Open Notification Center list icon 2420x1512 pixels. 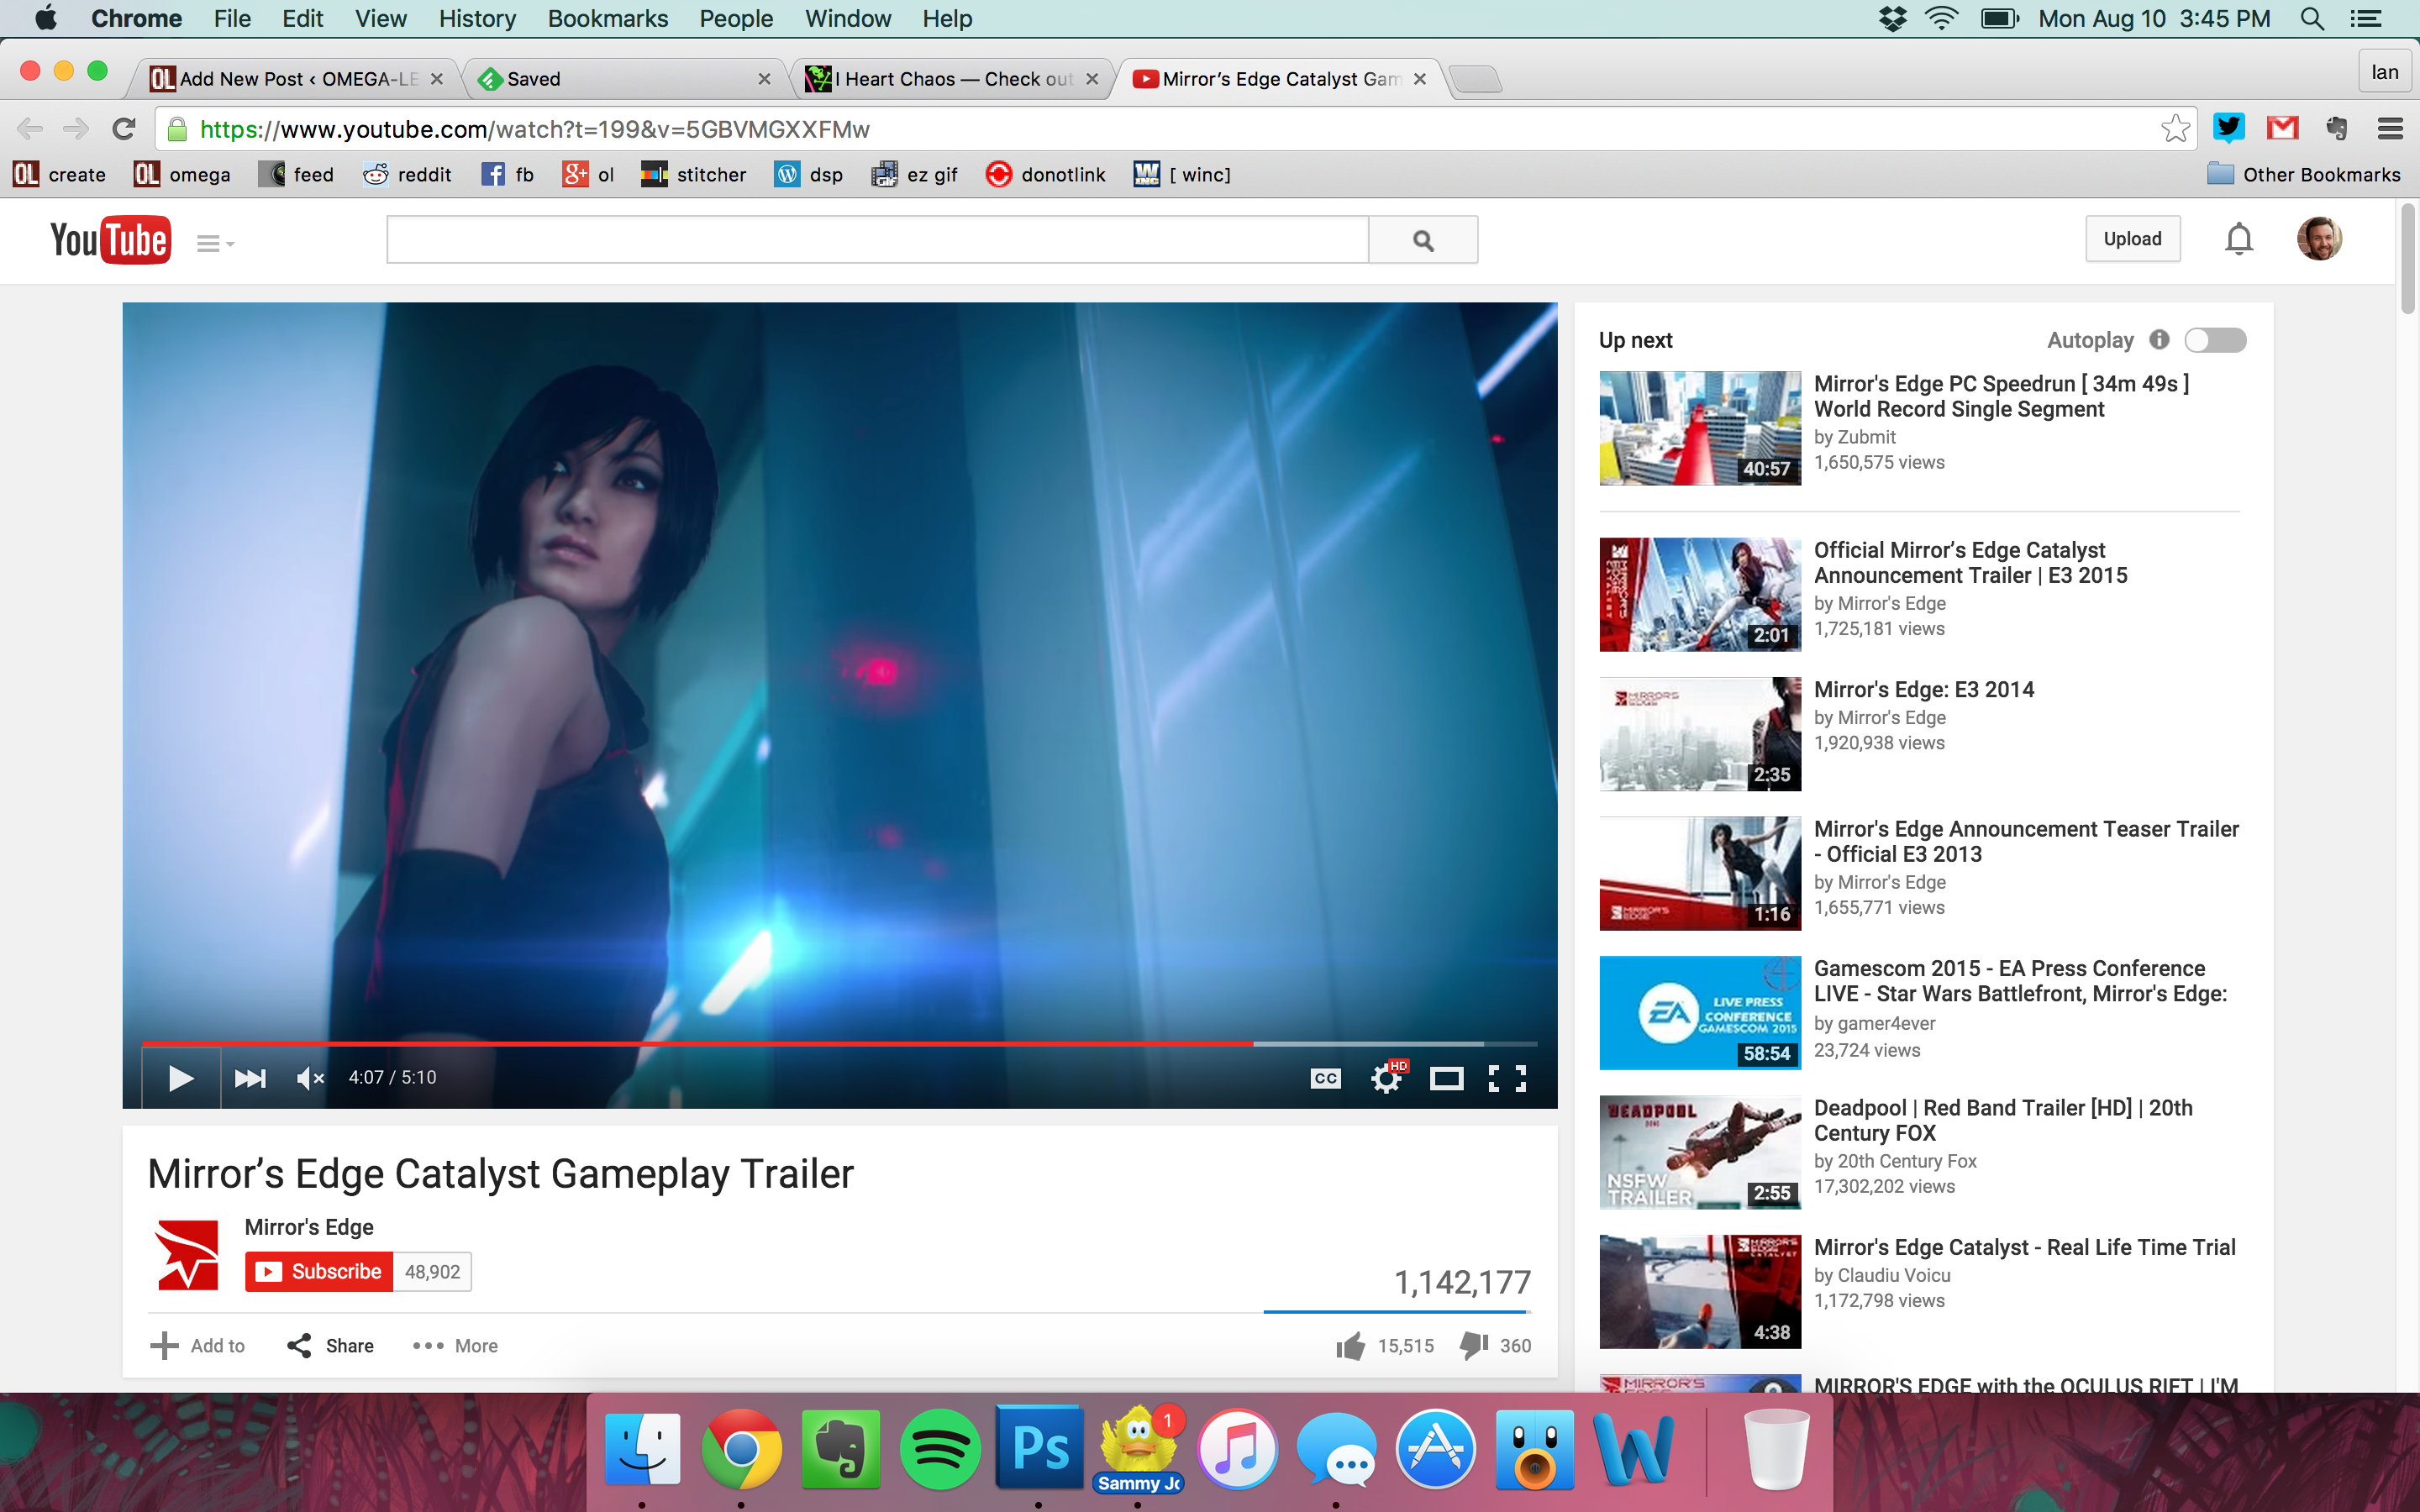[x=2365, y=18]
